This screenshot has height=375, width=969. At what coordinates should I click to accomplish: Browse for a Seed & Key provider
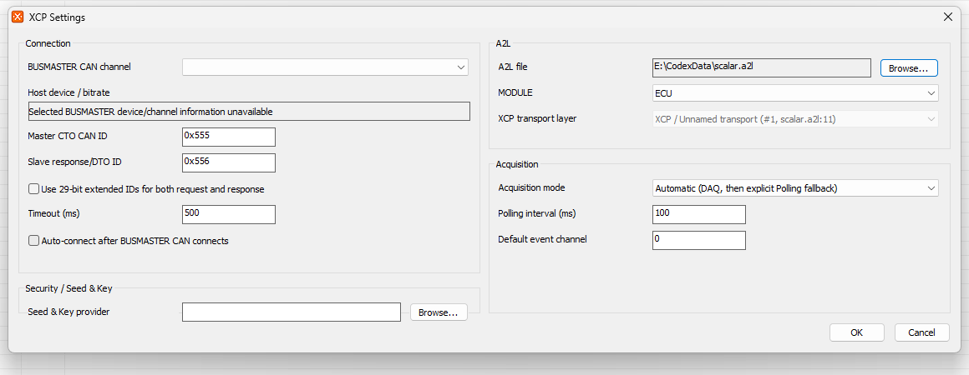tap(439, 312)
